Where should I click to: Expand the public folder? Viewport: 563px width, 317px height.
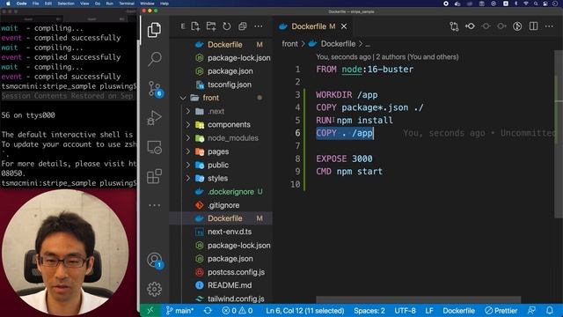[x=188, y=165]
